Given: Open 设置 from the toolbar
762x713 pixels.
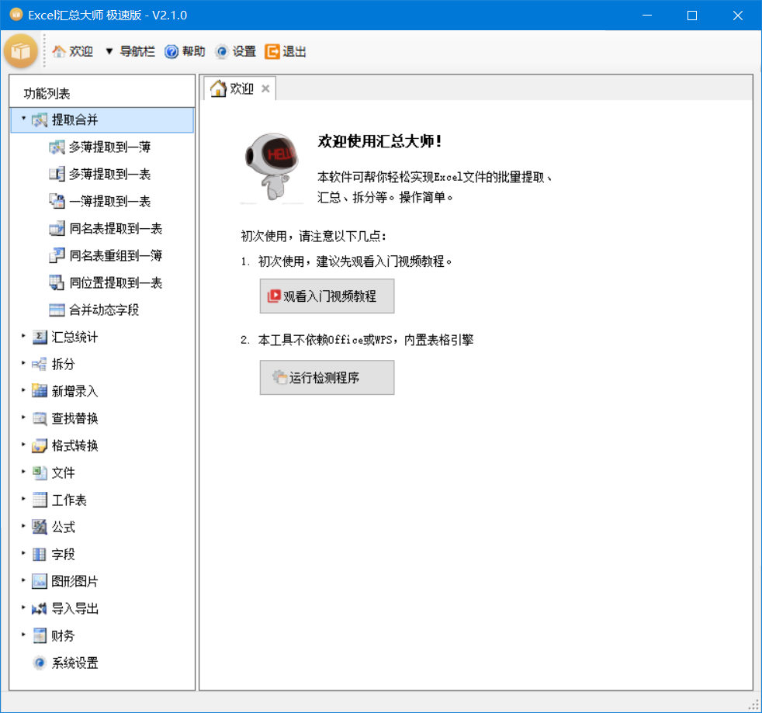Looking at the screenshot, I should (x=235, y=51).
